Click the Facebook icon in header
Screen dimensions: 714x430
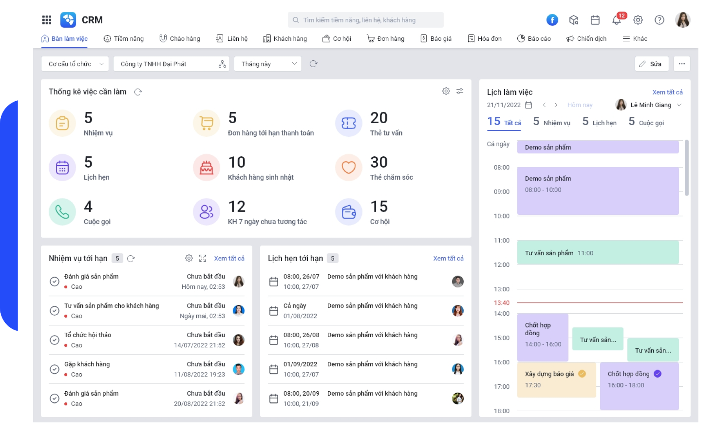[552, 20]
